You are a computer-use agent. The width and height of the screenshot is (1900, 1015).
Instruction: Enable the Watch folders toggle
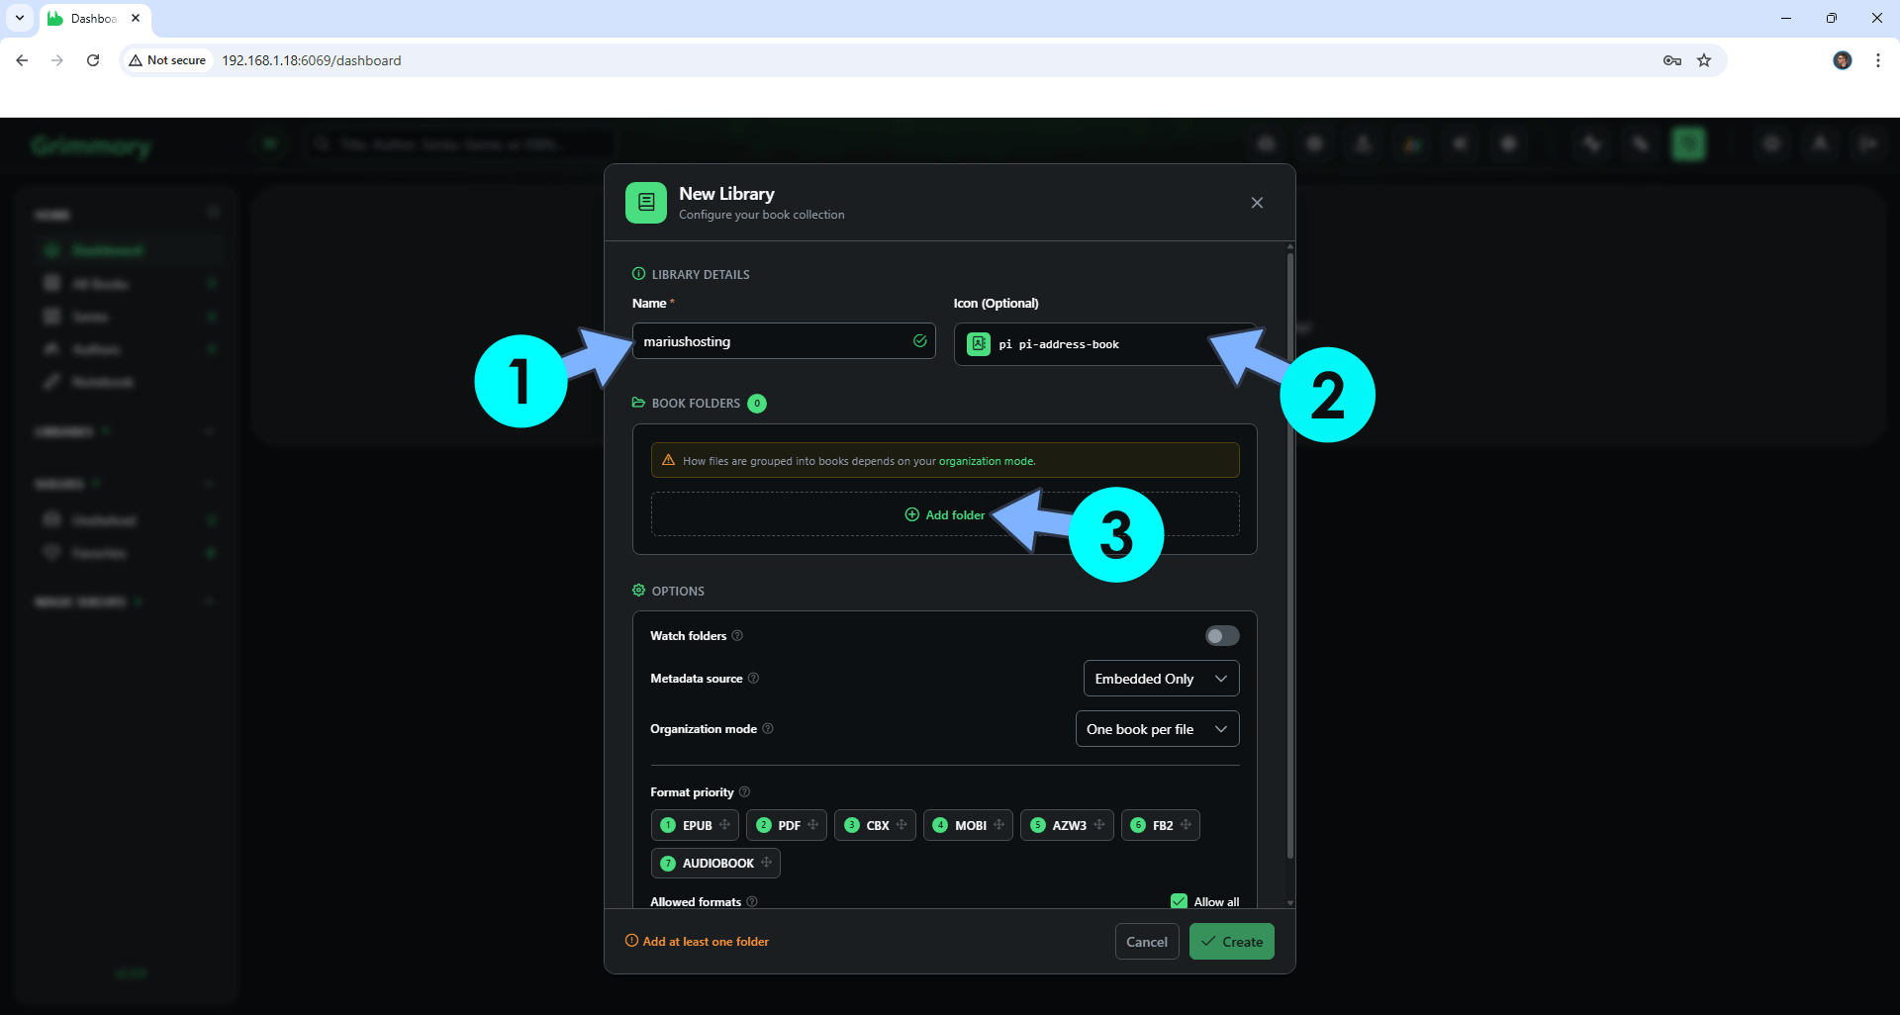[1221, 635]
